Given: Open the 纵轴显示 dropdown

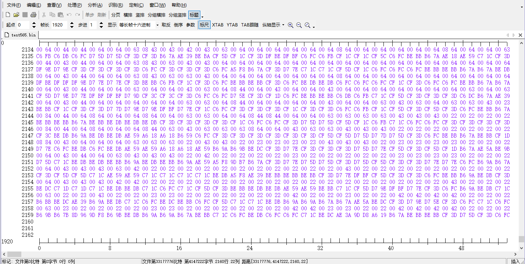Looking at the screenshot, I should coord(274,25).
